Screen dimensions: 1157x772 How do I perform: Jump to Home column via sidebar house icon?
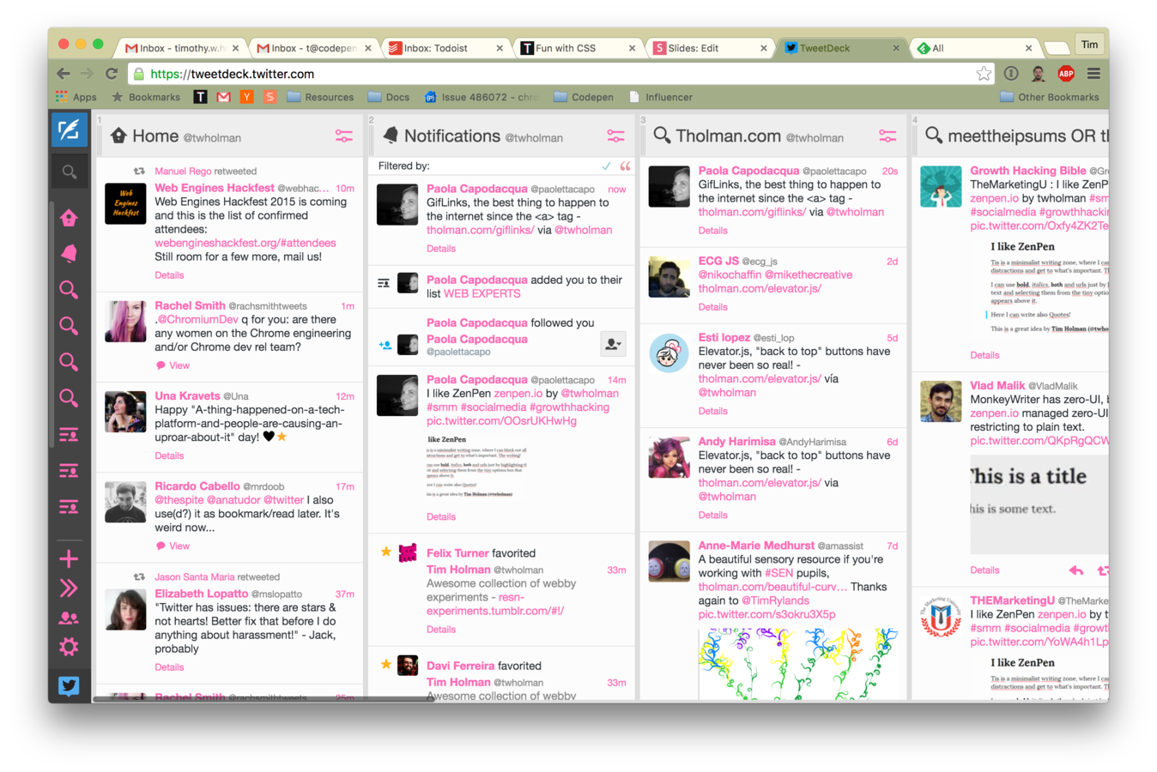point(69,218)
